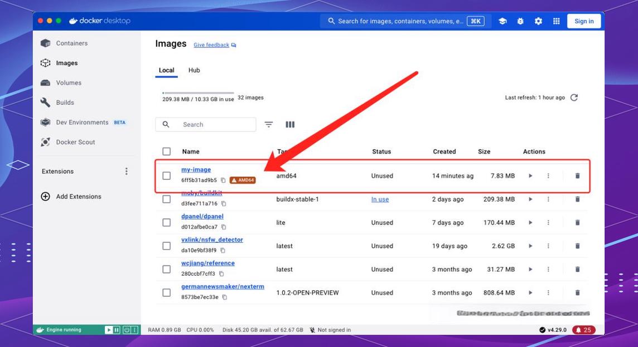Delete the my-image image via trash icon
The image size is (638, 347).
click(577, 176)
